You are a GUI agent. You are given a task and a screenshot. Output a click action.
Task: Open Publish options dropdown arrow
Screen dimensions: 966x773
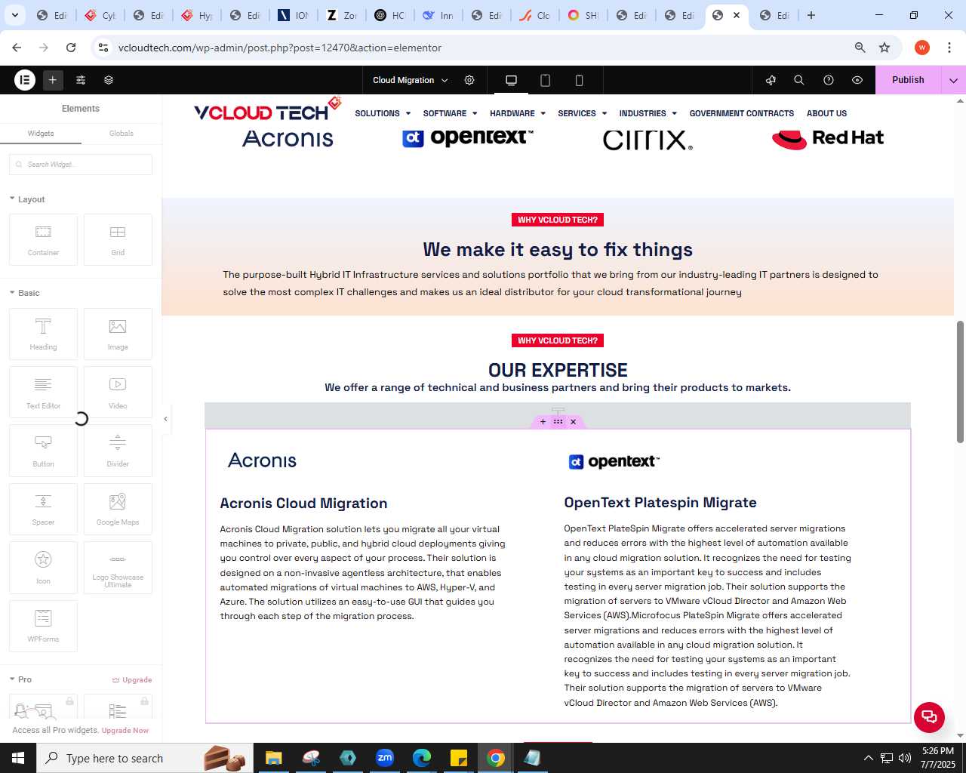tap(953, 80)
